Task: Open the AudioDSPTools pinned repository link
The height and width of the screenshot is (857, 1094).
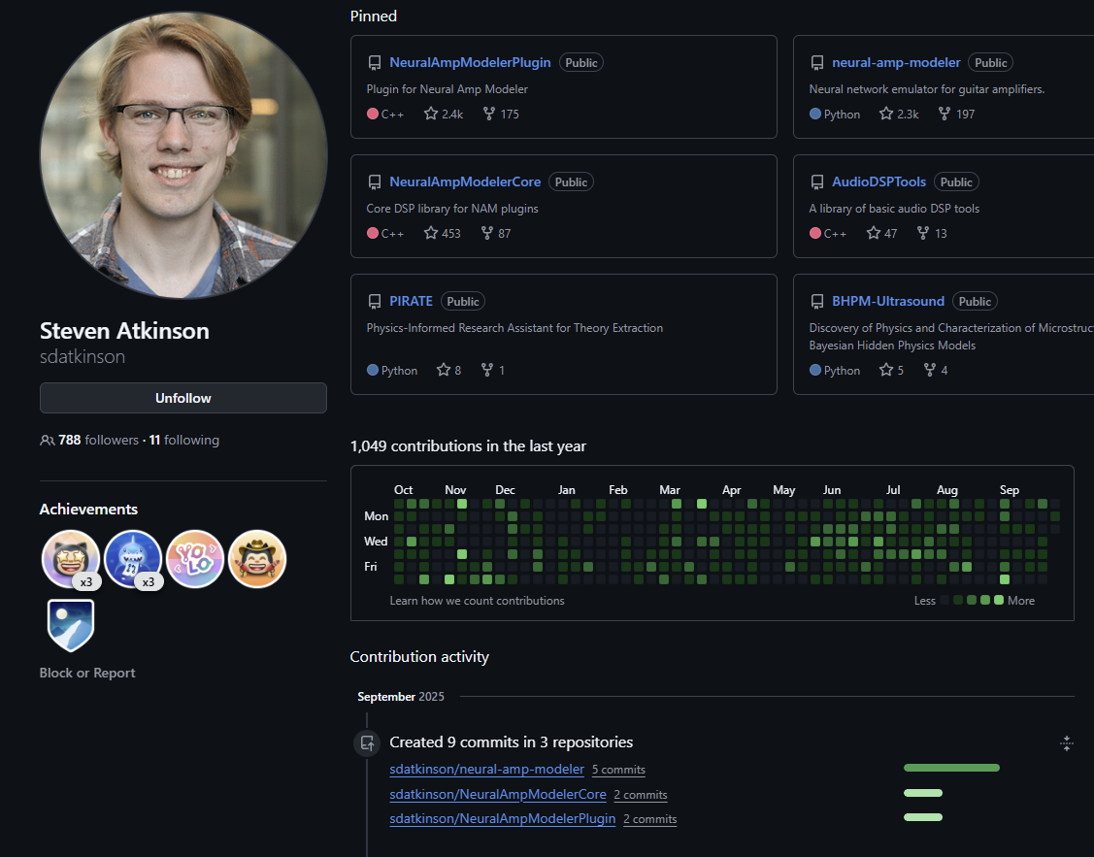Action: coord(879,182)
